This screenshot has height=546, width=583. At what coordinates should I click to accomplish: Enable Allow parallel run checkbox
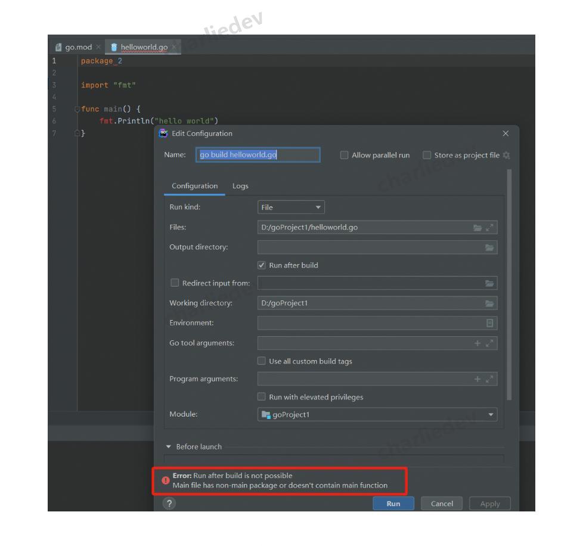coord(345,155)
